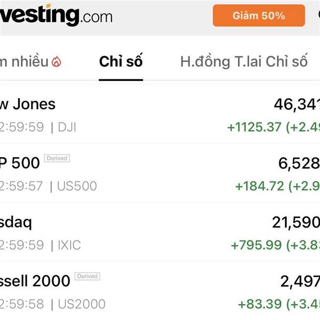Click the Derived badge next to 500
Screen dimensions: 320x320
click(x=57, y=158)
